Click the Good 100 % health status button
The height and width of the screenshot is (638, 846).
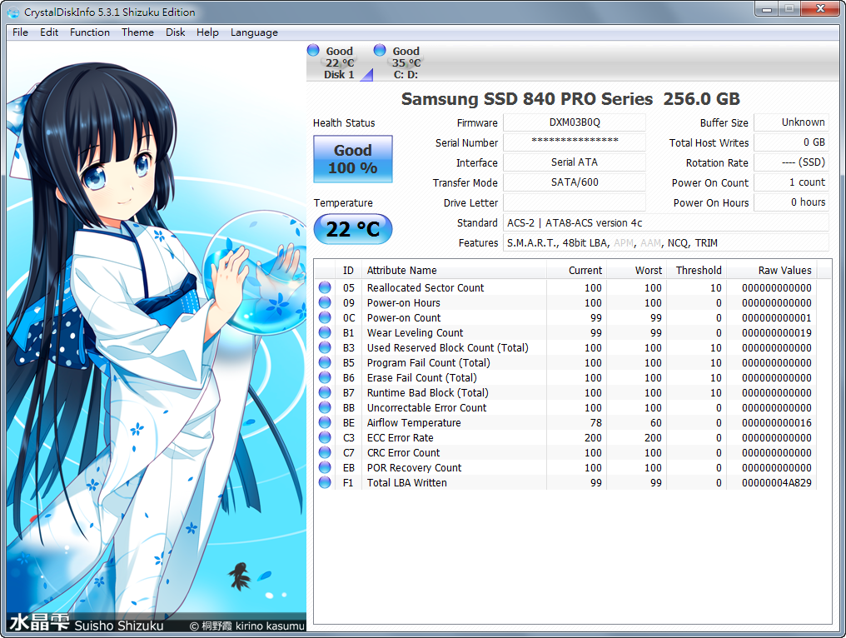click(x=352, y=159)
